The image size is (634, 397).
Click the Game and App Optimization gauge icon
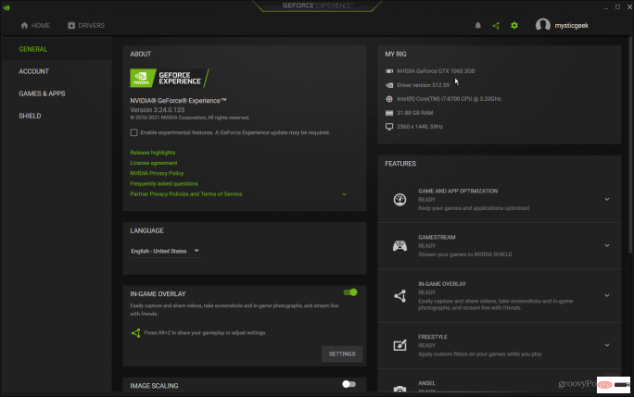[x=399, y=199]
